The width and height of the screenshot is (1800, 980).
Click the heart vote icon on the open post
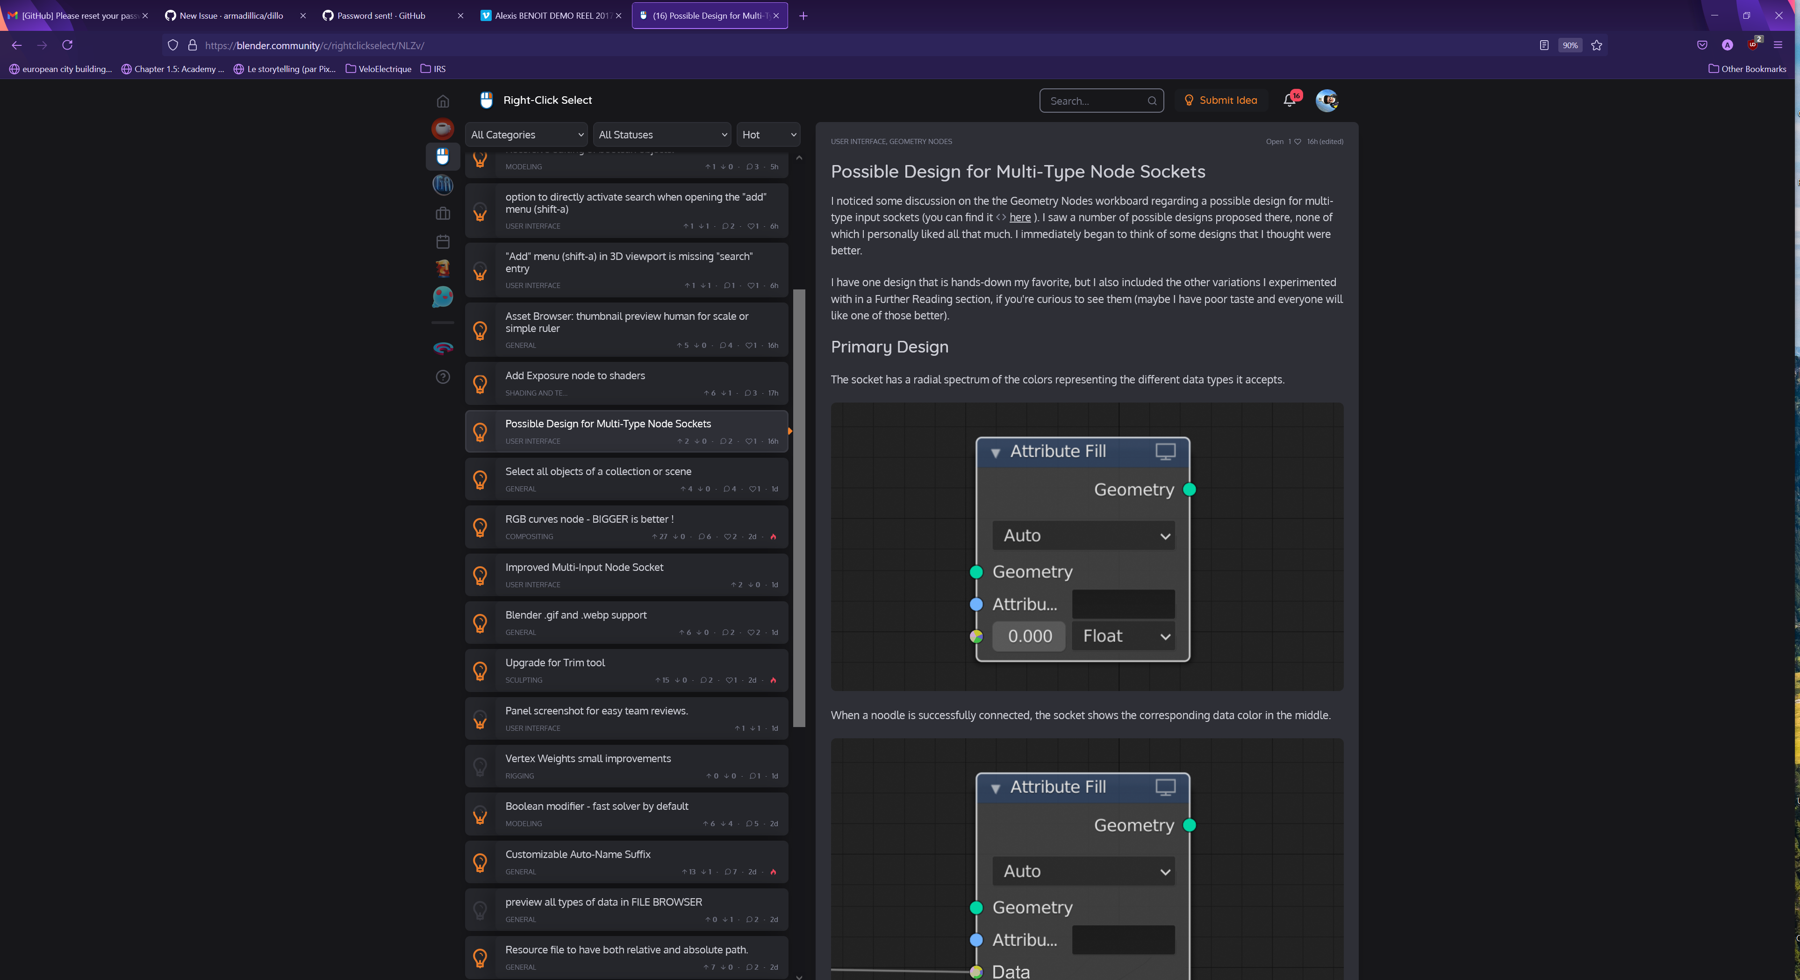coord(1298,141)
